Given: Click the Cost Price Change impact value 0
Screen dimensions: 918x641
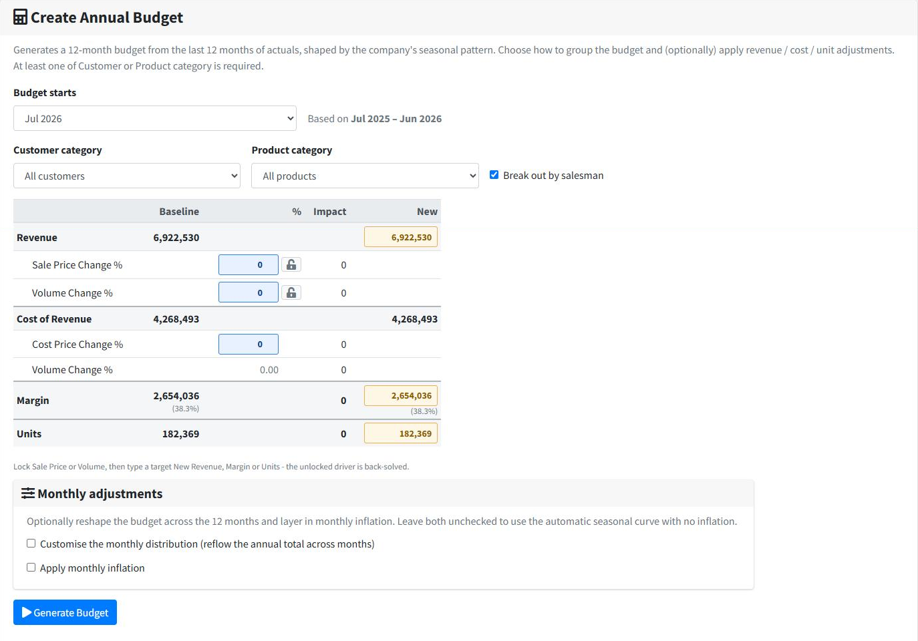Looking at the screenshot, I should [343, 344].
